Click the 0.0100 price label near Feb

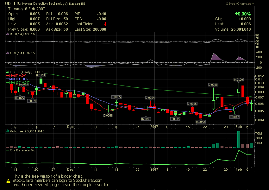pyautogui.click(x=239, y=79)
